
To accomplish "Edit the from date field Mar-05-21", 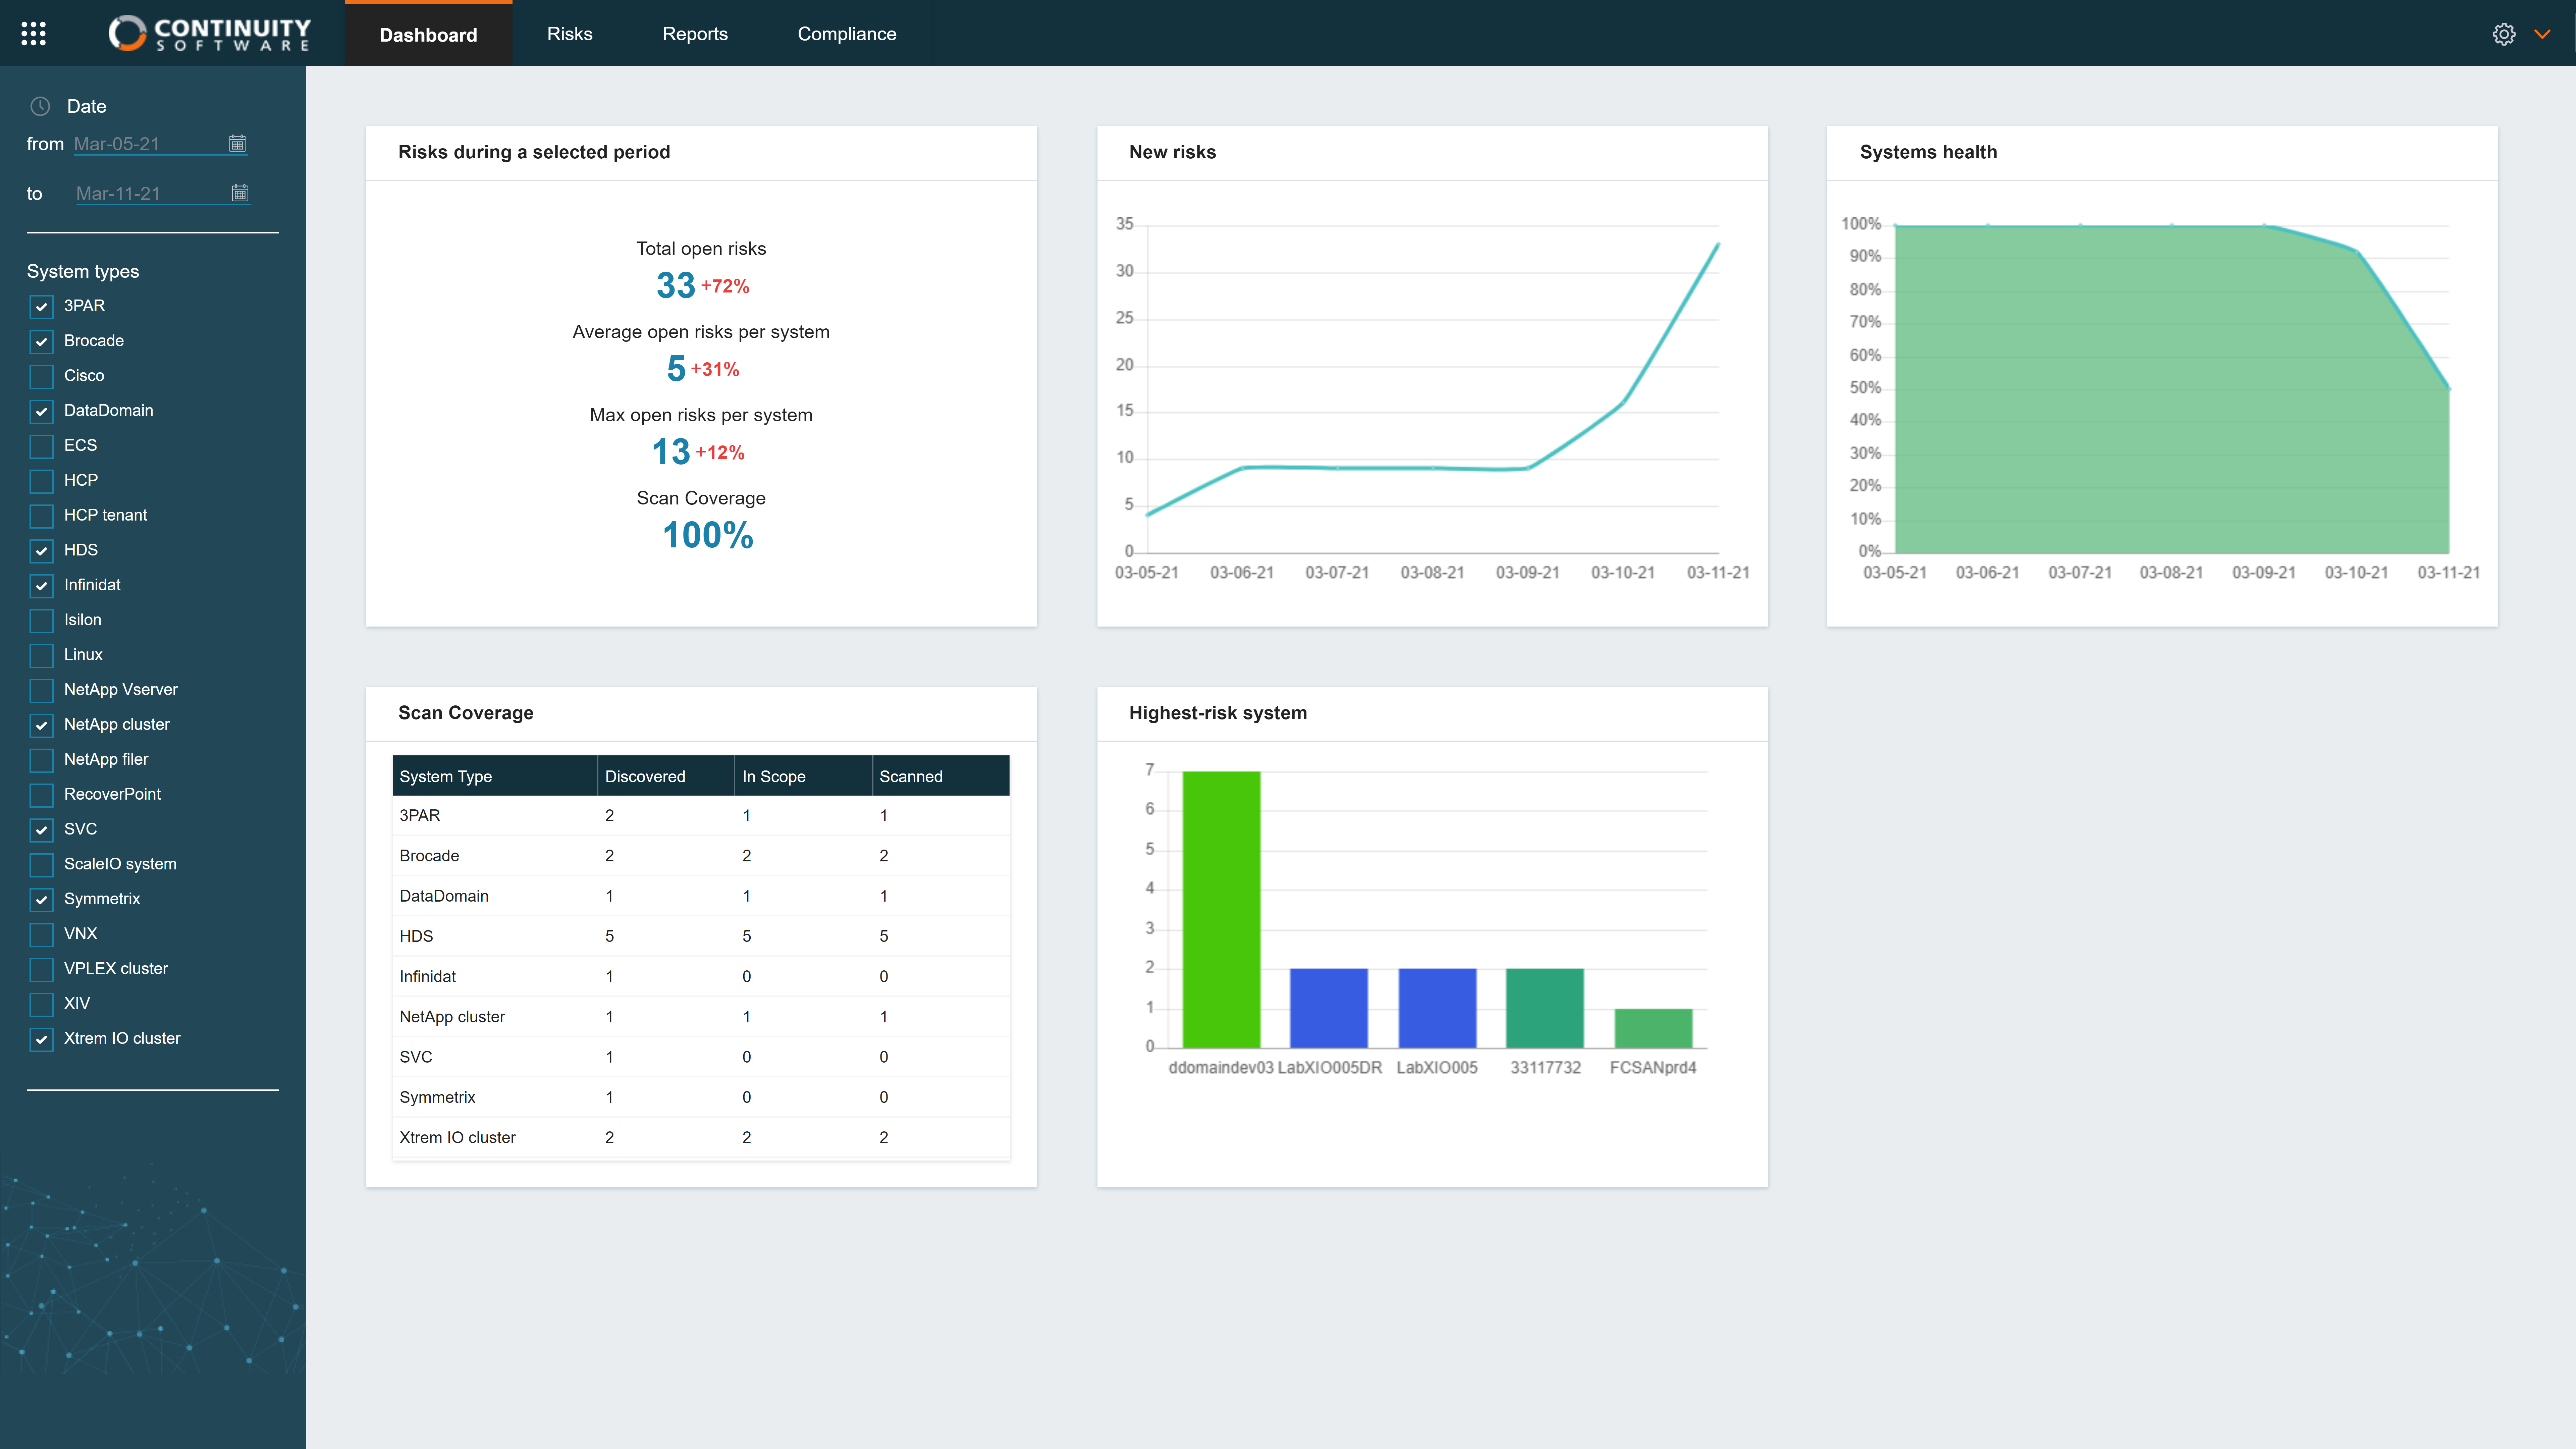I will [160, 144].
